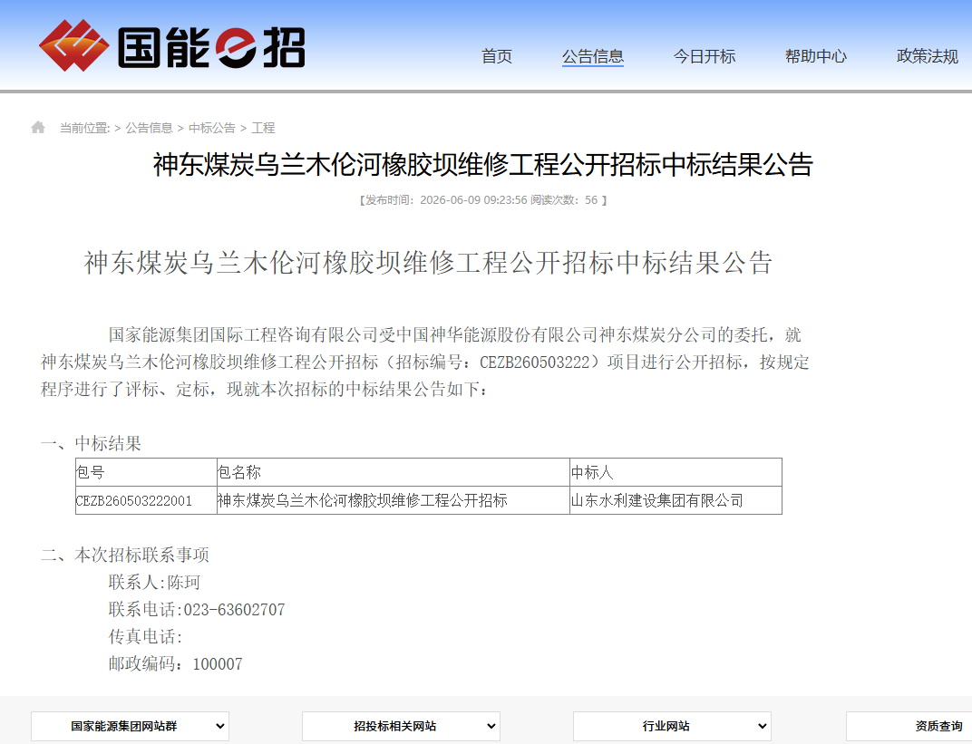This screenshot has width=972, height=744.
Task: Expand the 国家能源集团网站群 dropdown
Action: [x=131, y=726]
